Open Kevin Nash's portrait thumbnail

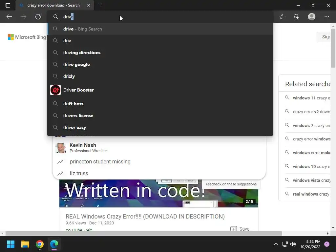(60, 148)
